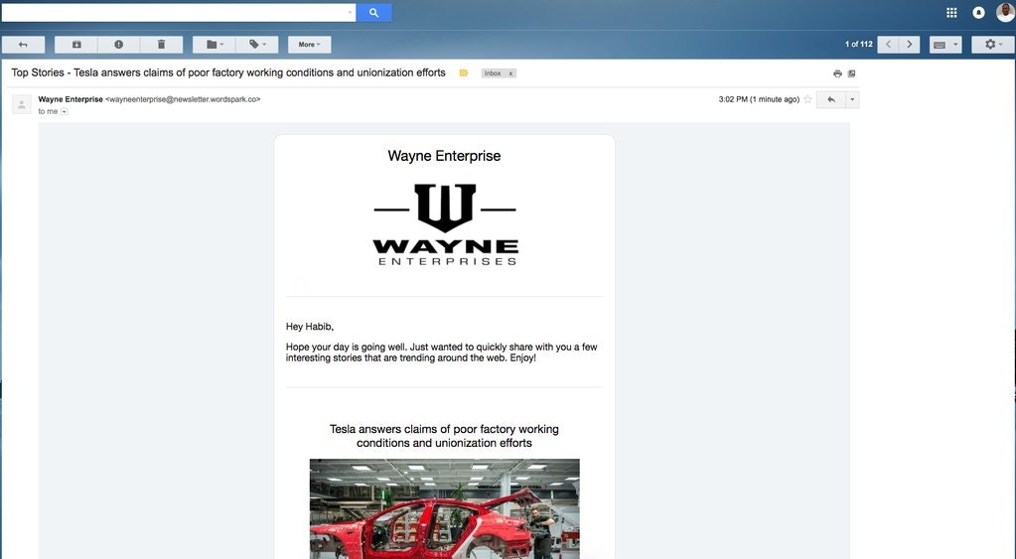The image size is (1016, 559).
Task: Open more reply options dropdown
Action: (852, 99)
